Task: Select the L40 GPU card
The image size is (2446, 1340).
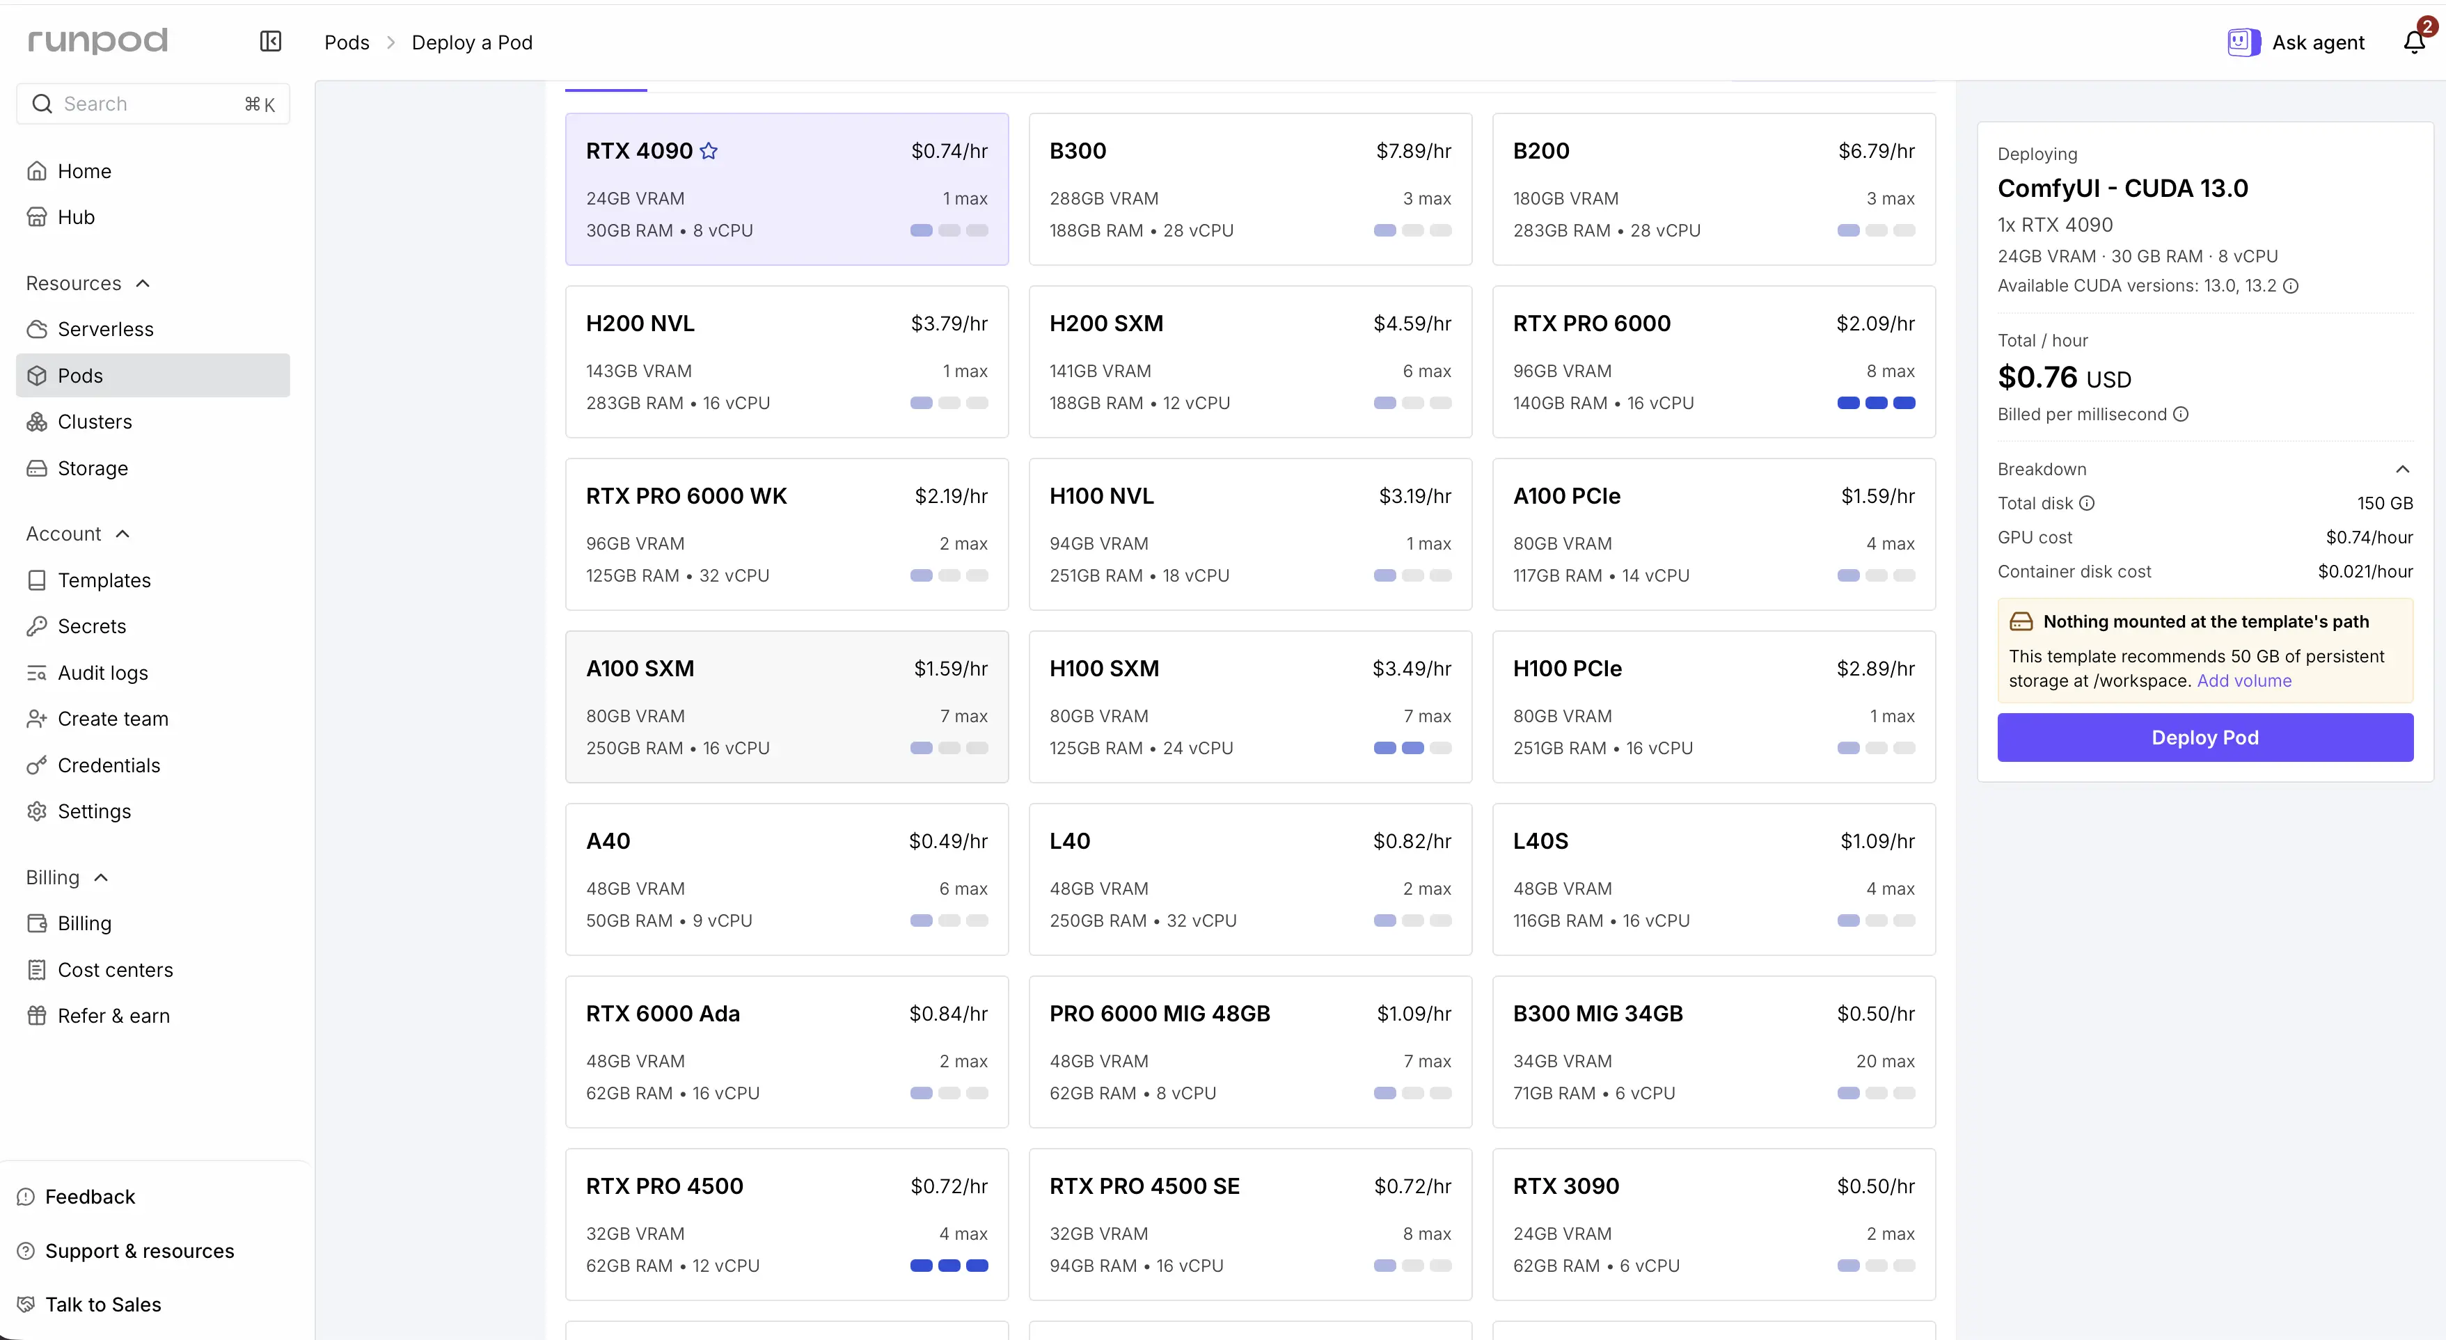Action: (1251, 879)
